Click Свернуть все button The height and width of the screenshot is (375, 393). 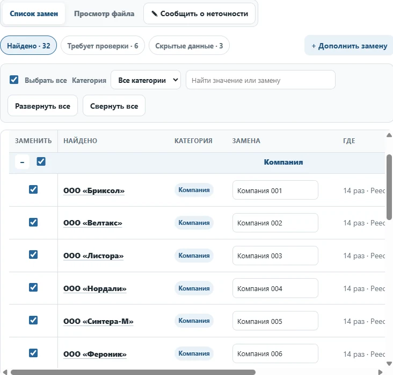[114, 106]
